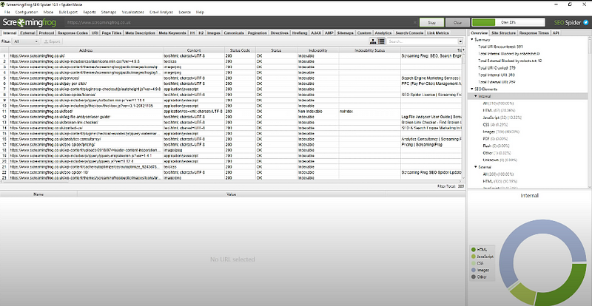Switch to tree view using the hierarchy icon
Image resolution: width=592 pixels, height=306 pixels.
click(x=373, y=41)
